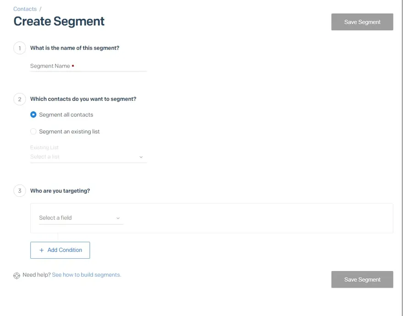This screenshot has height=316, width=403.
Task: Click the filled blue radio indicator
Action: pyautogui.click(x=33, y=114)
